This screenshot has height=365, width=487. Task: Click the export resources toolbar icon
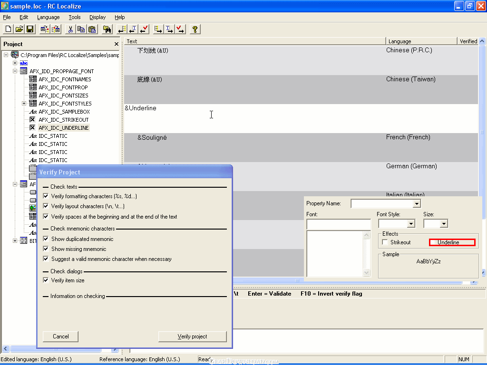[56, 29]
